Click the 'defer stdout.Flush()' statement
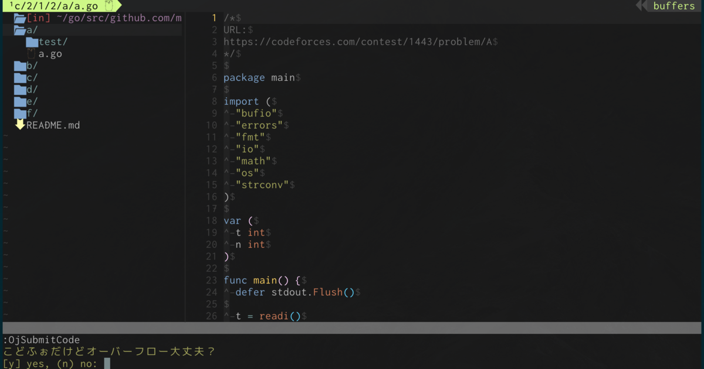The width and height of the screenshot is (704, 369). click(x=295, y=292)
